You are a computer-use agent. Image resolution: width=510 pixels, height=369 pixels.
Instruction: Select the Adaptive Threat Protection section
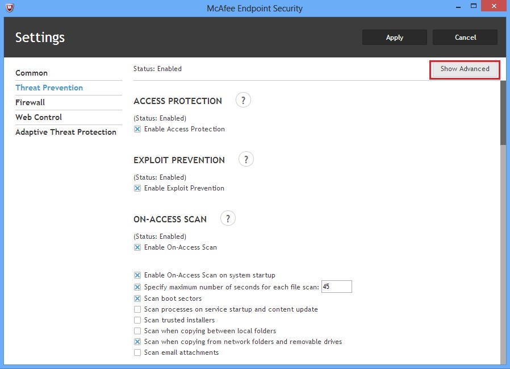pos(66,132)
